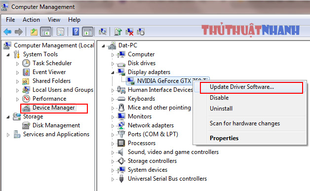Click the Sound speaker icon in device list
This screenshot has width=310, height=191.
(x=121, y=152)
